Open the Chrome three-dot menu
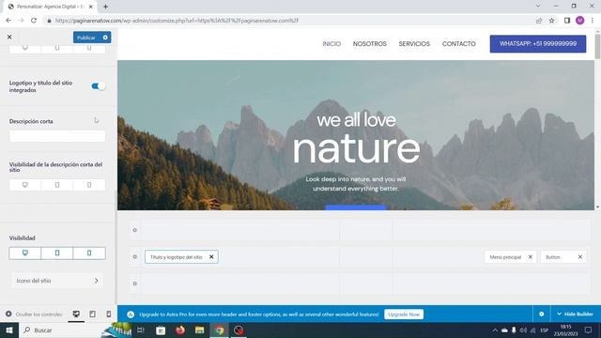601x338 pixels. pyautogui.click(x=593, y=21)
